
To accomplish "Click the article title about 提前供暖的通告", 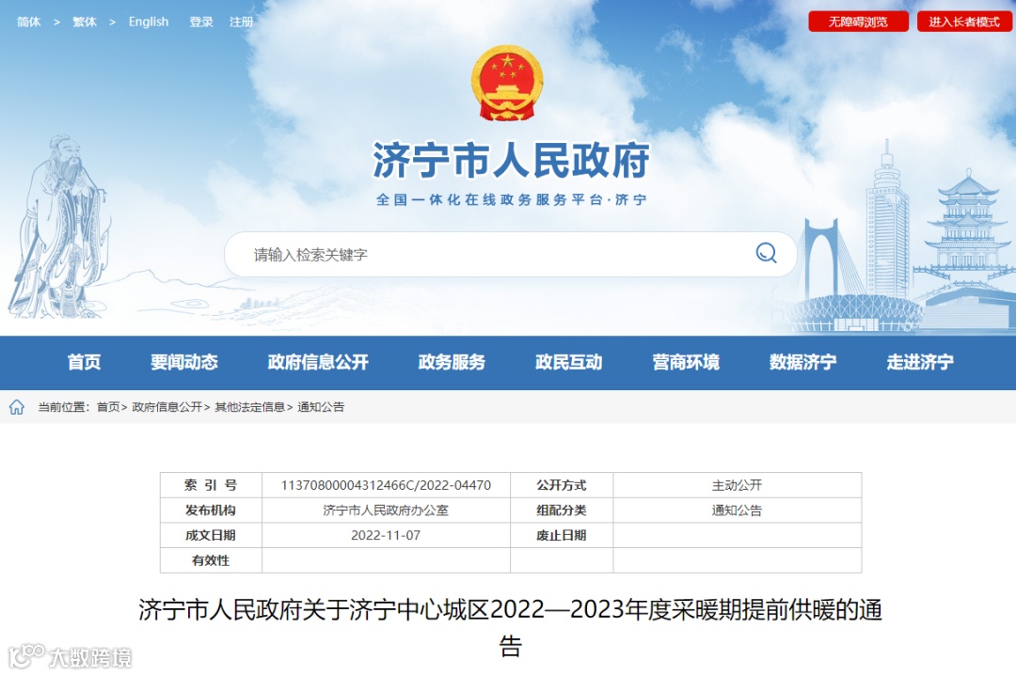I will [511, 627].
